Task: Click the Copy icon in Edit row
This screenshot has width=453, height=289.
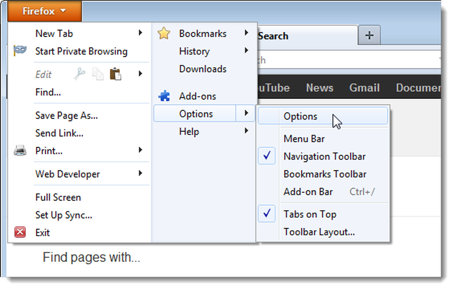Action: click(98, 74)
